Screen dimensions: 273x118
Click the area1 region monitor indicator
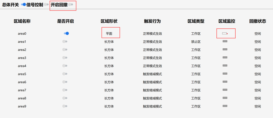click(225, 41)
